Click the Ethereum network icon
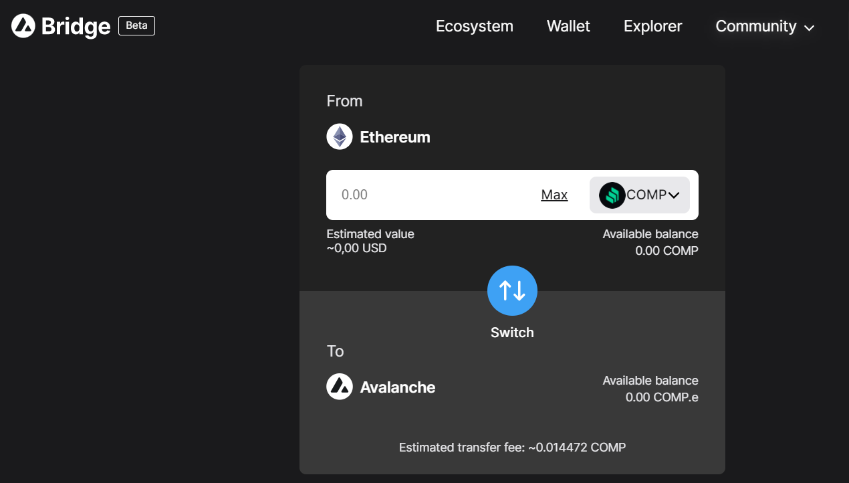This screenshot has height=483, width=849. [x=340, y=137]
